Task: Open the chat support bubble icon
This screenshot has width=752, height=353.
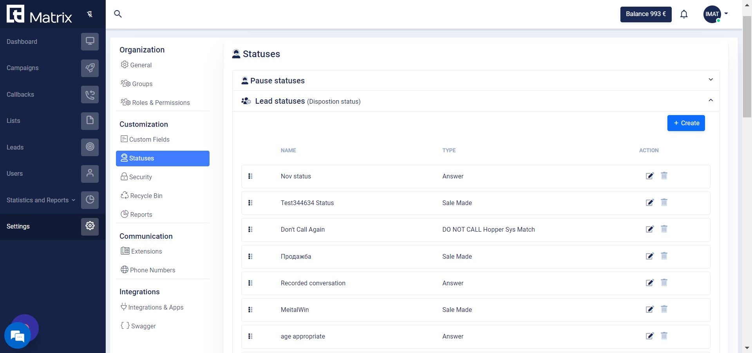Action: click(17, 335)
